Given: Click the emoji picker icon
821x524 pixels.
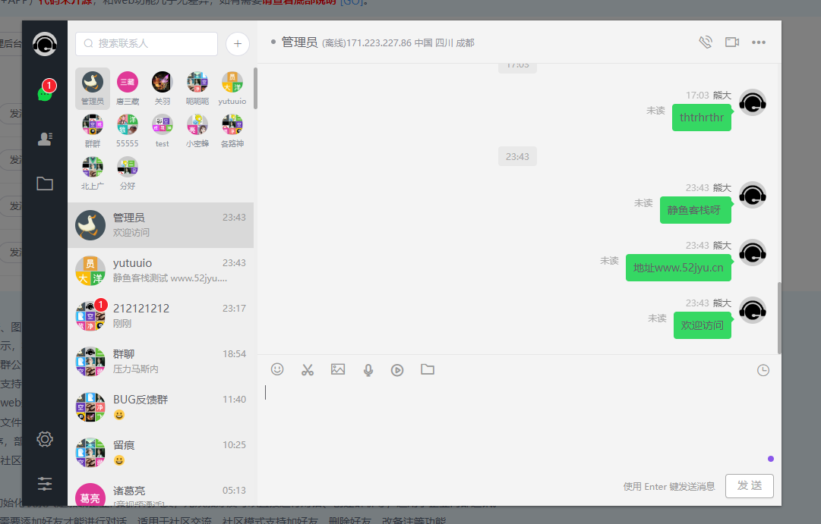Looking at the screenshot, I should pyautogui.click(x=277, y=369).
